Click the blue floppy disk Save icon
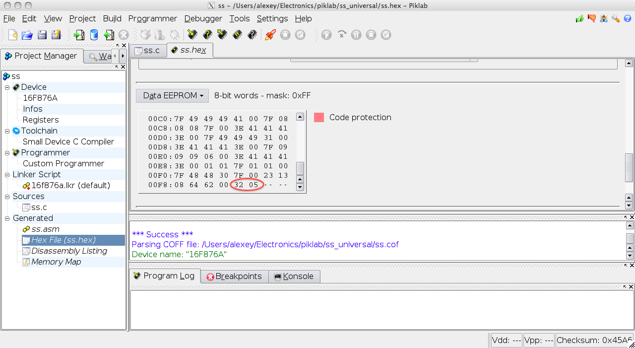Screen dimensions: 635x348 coord(42,35)
